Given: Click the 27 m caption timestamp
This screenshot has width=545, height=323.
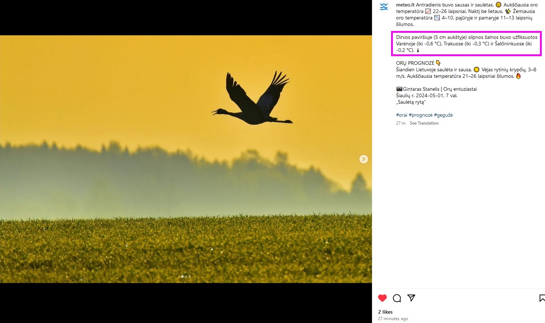Looking at the screenshot, I should [x=400, y=123].
